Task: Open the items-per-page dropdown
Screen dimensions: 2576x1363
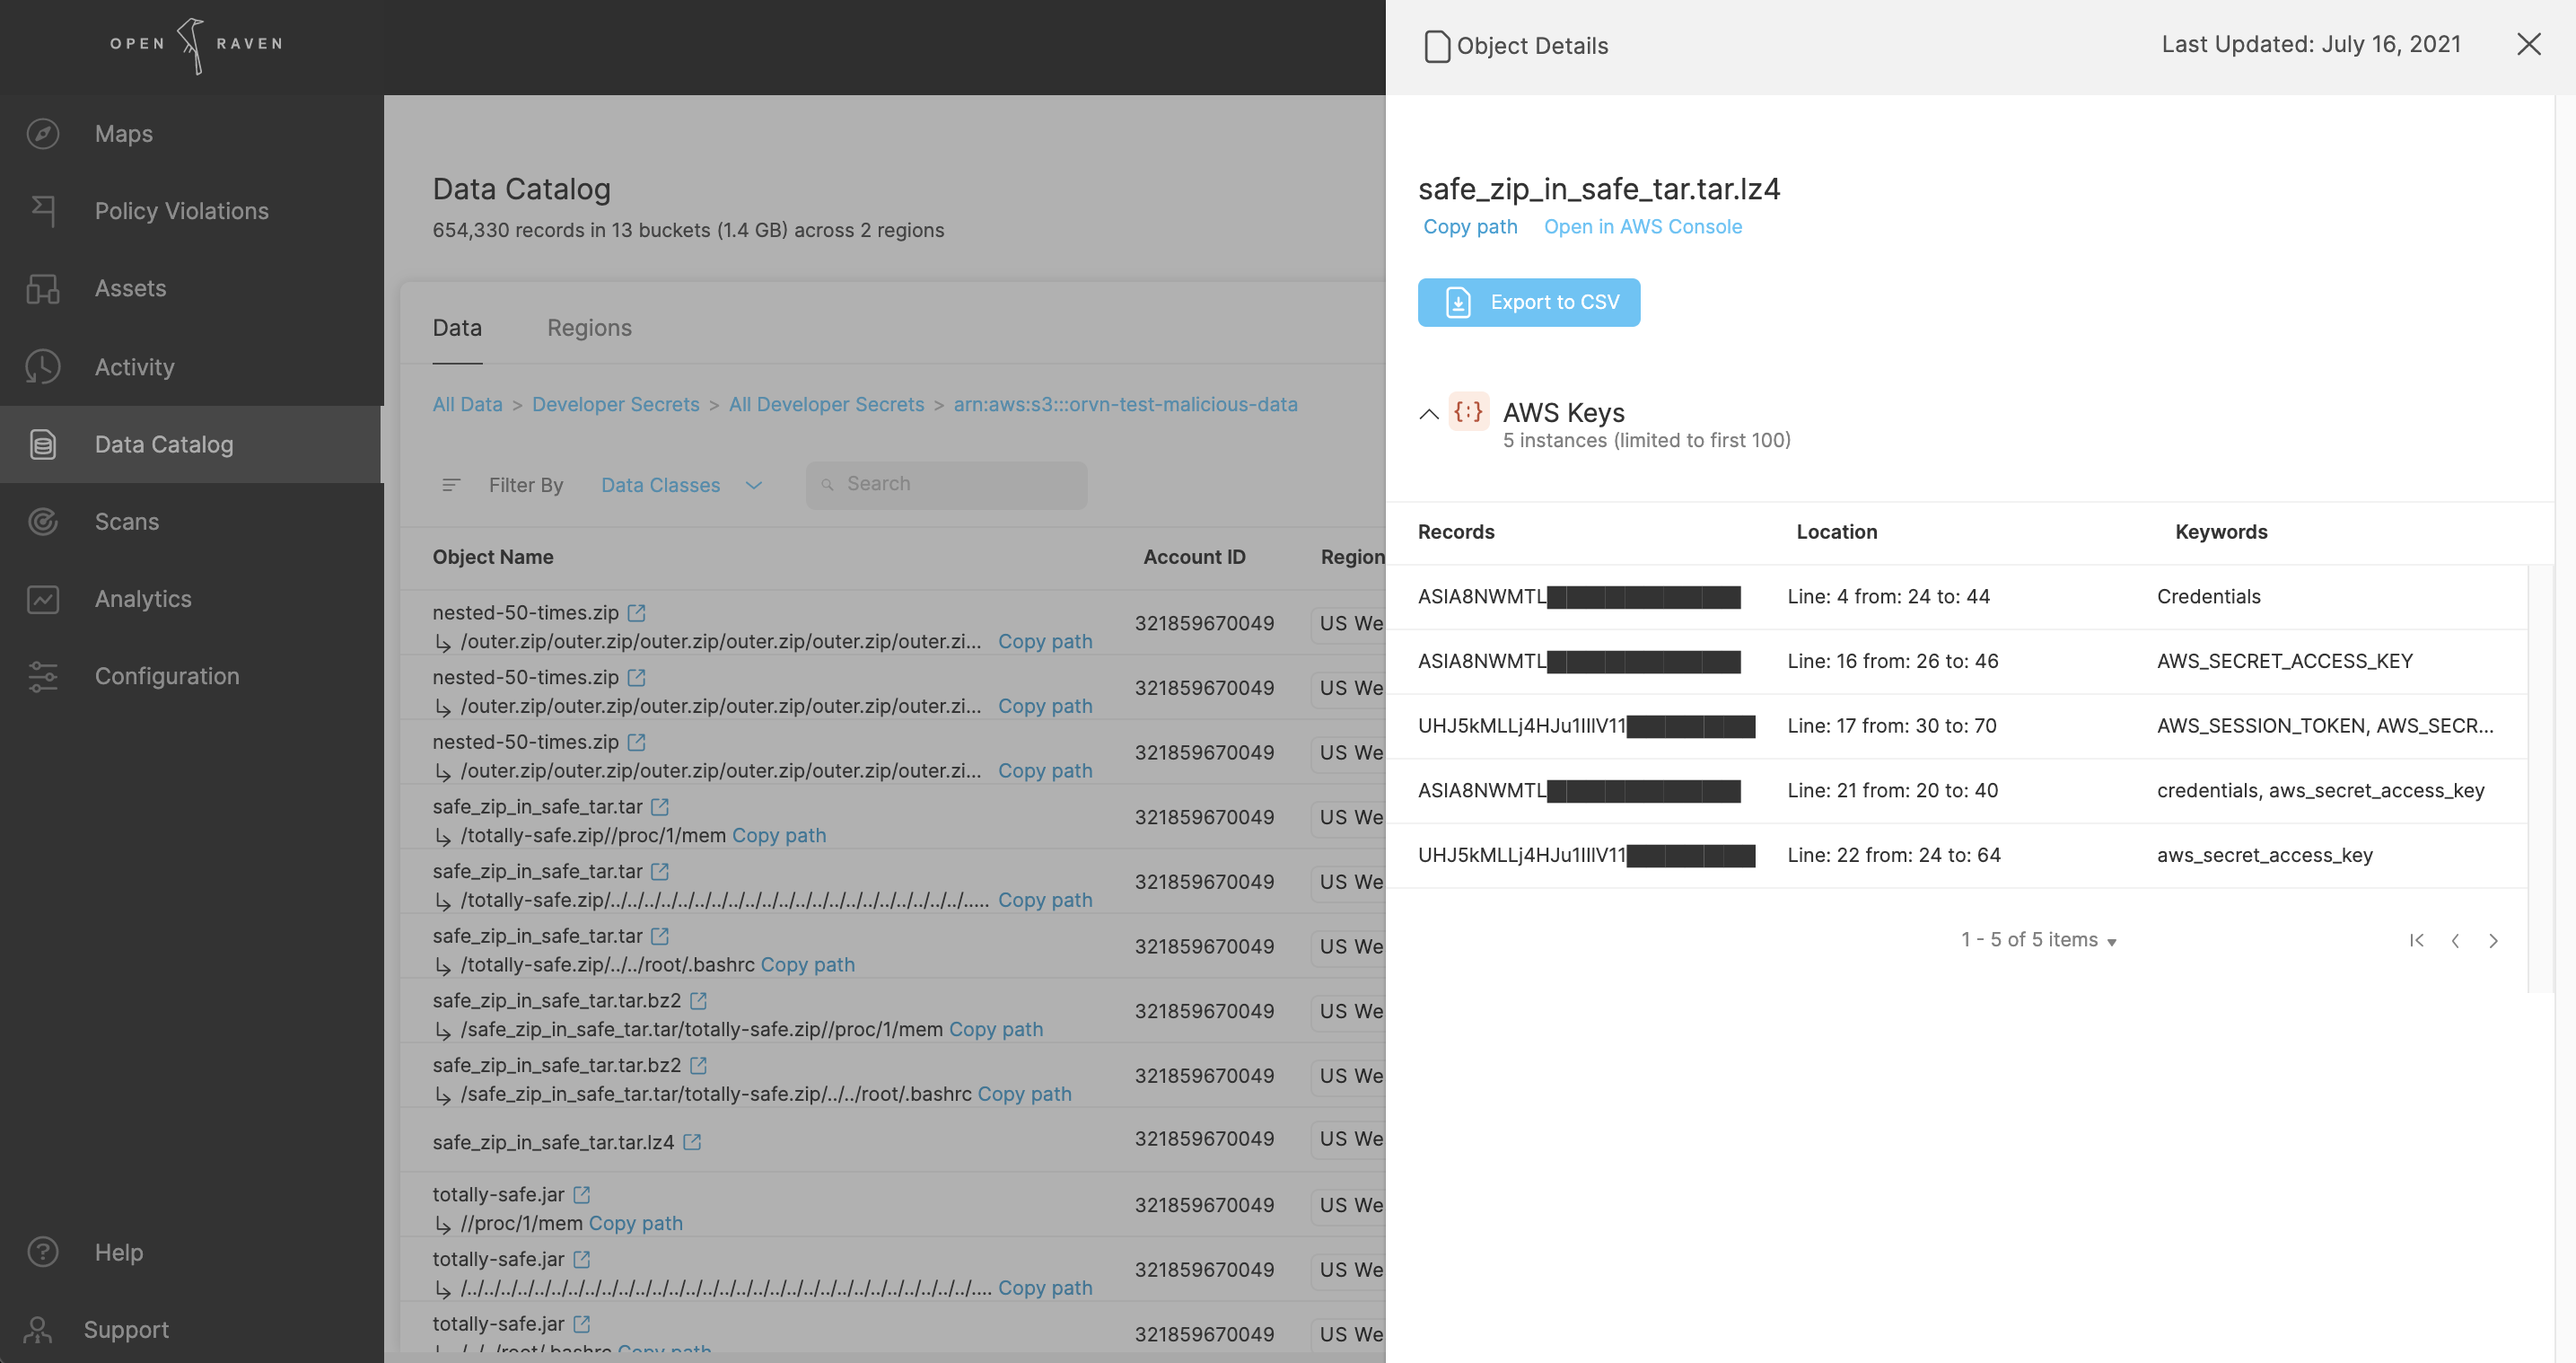Action: (x=2039, y=940)
